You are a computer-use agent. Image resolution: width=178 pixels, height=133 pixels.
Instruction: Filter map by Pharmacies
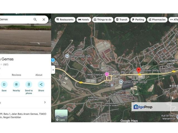[157, 20]
